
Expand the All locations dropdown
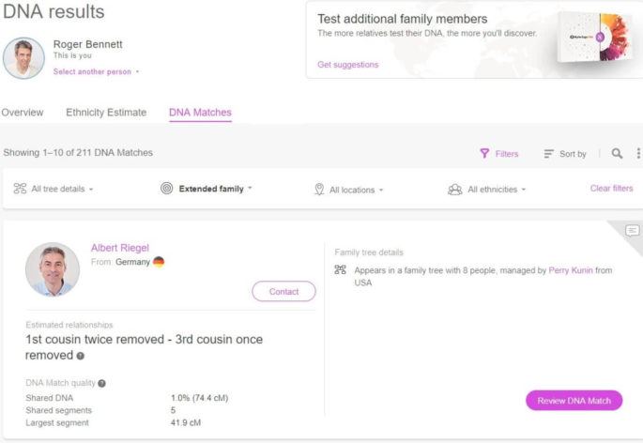[348, 190]
